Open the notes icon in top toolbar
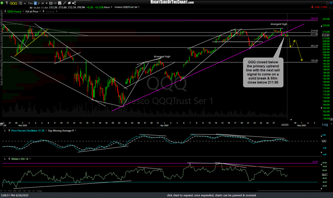Viewport: 333px width, 198px height. click(x=60, y=3)
